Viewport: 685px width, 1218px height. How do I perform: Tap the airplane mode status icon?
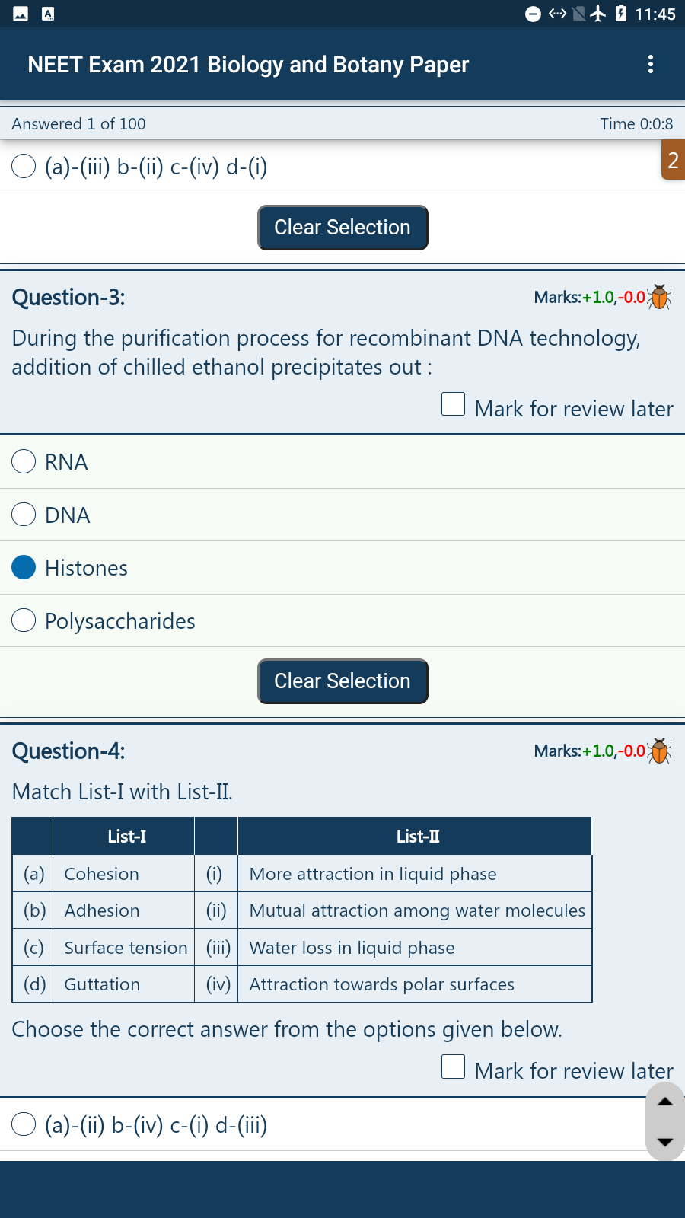pos(599,14)
